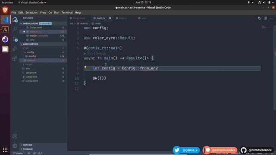Open the Search view in activity bar
The width and height of the screenshot is (276, 155).
[x=15, y=29]
